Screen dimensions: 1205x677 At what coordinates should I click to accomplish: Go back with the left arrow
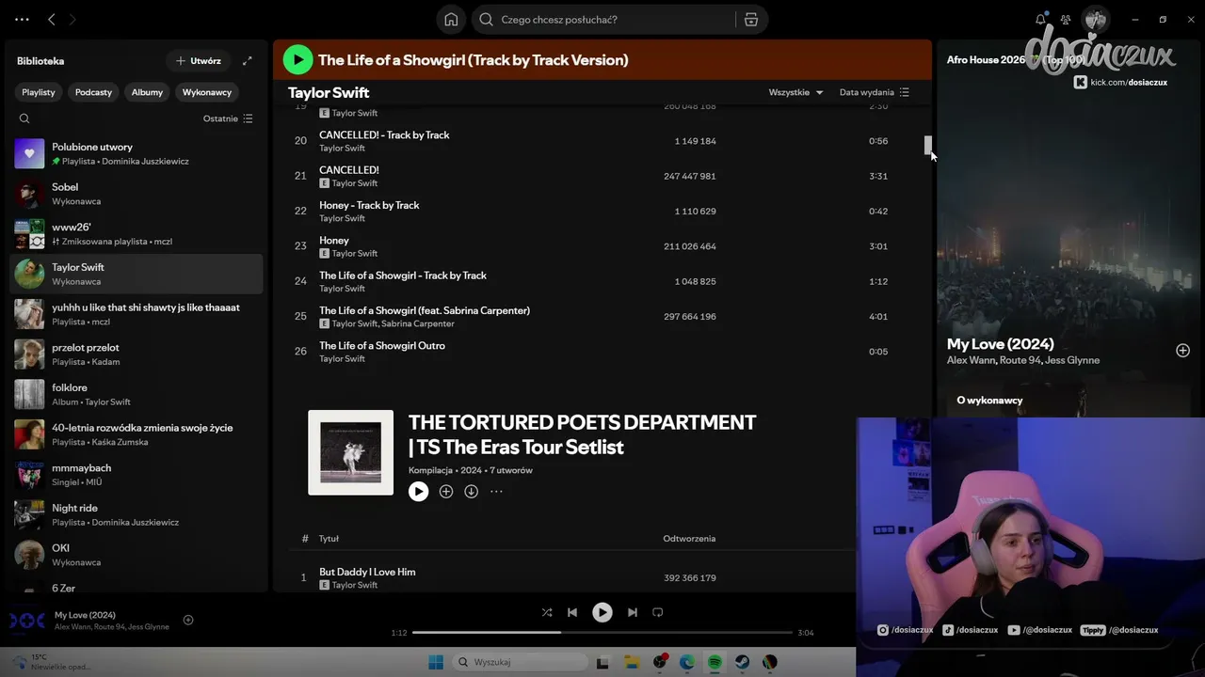pos(52,19)
